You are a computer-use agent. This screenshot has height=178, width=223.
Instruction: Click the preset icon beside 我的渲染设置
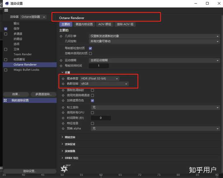click(5, 100)
